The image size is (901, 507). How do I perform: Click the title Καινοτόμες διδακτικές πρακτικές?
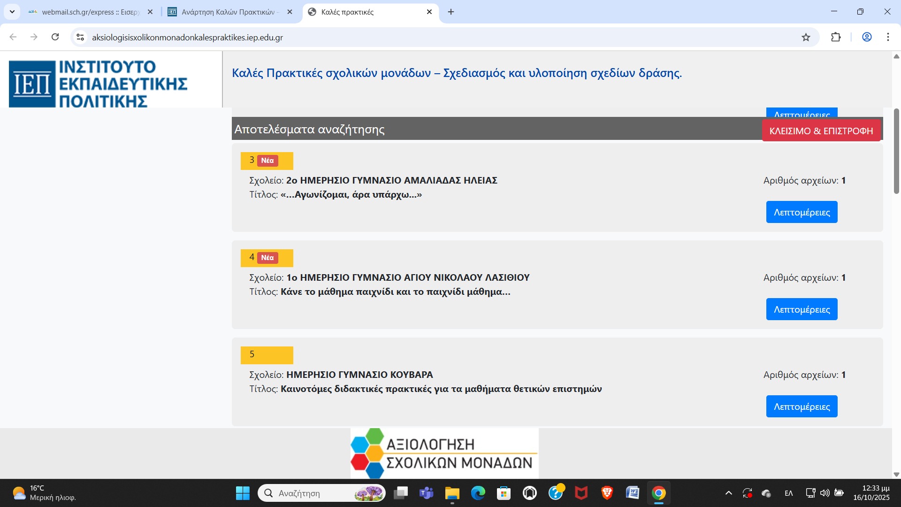[x=441, y=389]
